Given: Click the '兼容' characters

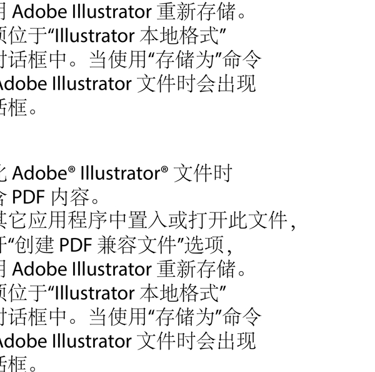Looking at the screenshot, I should pyautogui.click(x=116, y=245).
